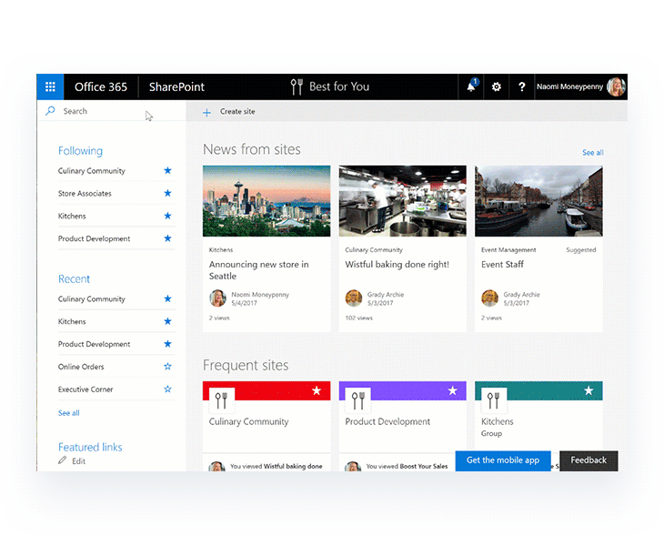
Task: Open the Kitchens Group frequent site title
Action: pyautogui.click(x=498, y=422)
